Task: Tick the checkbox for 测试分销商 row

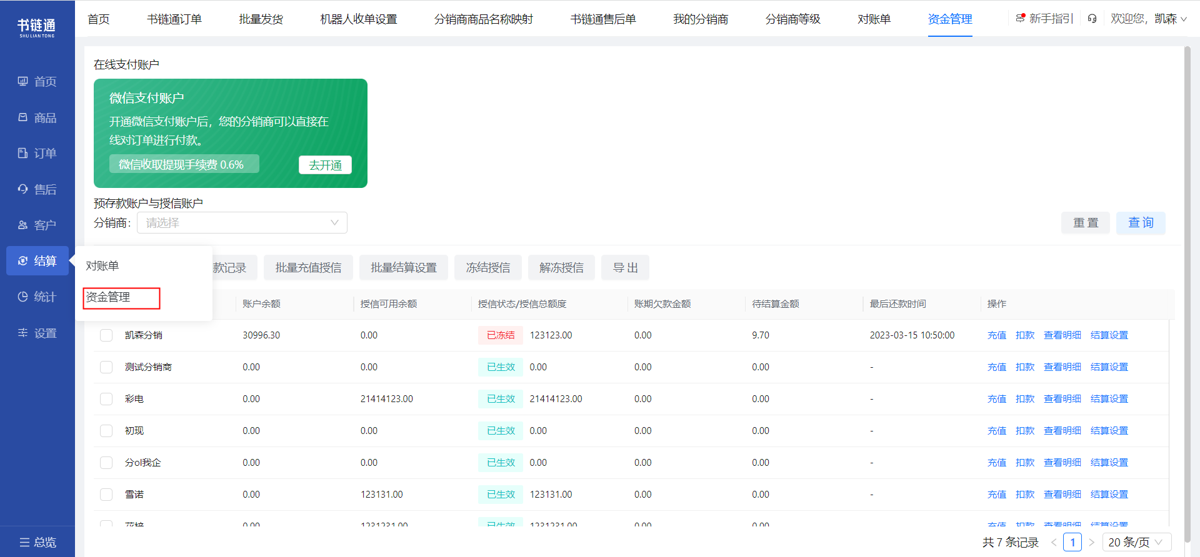Action: coord(106,367)
